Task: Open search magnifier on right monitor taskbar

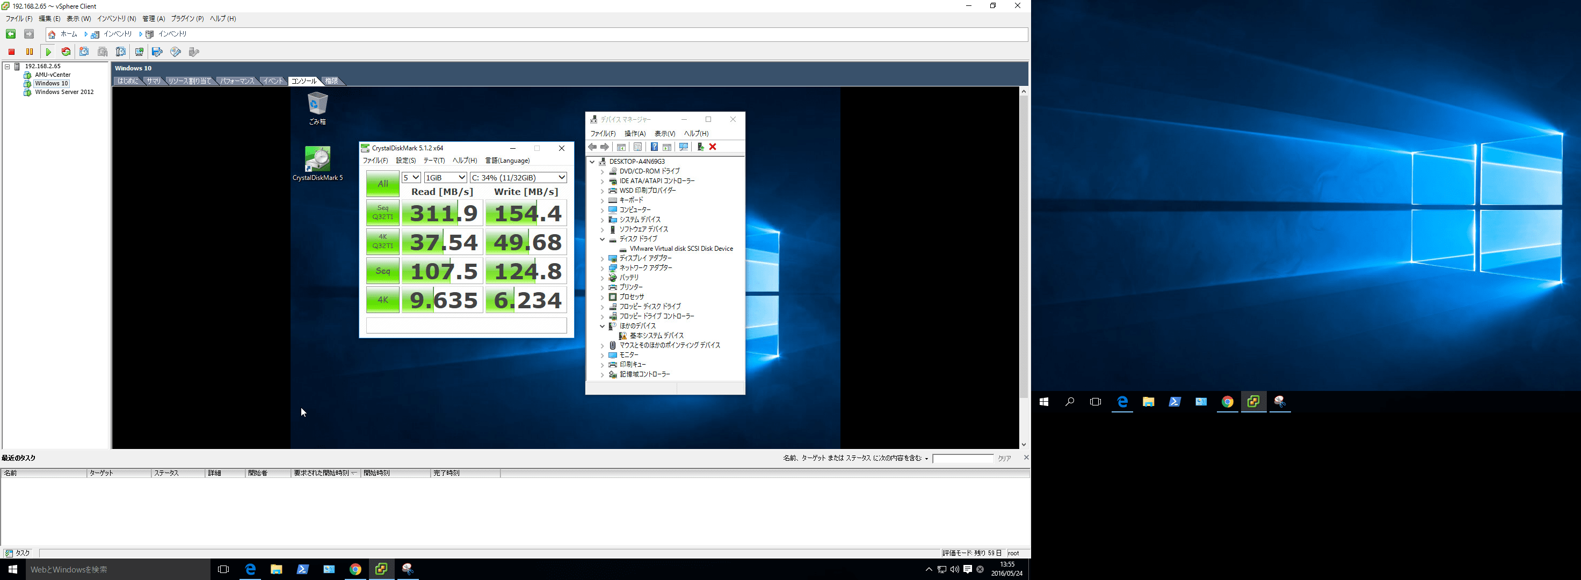Action: tap(1070, 402)
